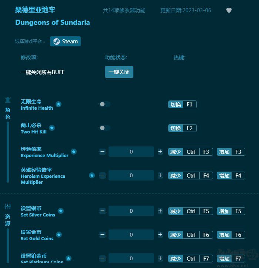Image resolution: width=259 pixels, height=268 pixels.
Task: Increase Experience Multiplier with plus button
Action: coord(160,152)
